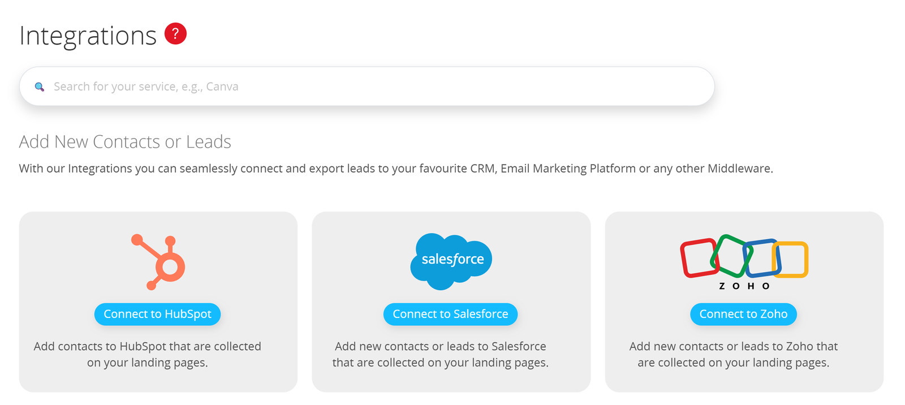Click the ZOHO wordmark under the logo
This screenshot has height=405, width=905.
744,286
